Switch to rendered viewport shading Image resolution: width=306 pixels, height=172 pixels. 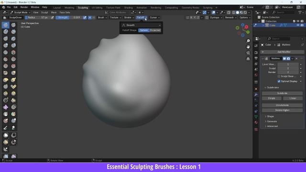(x=245, y=12)
